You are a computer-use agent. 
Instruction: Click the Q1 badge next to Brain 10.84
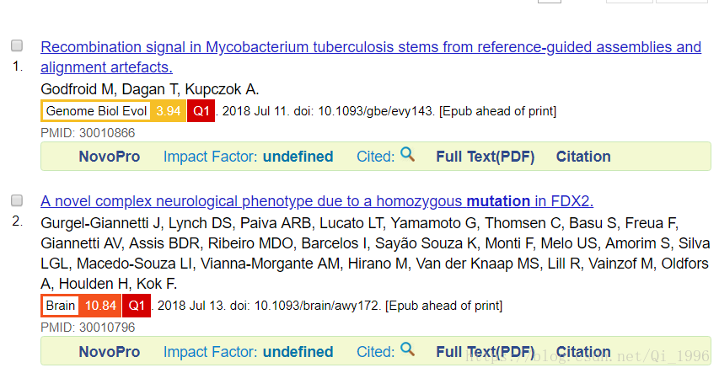tap(137, 306)
